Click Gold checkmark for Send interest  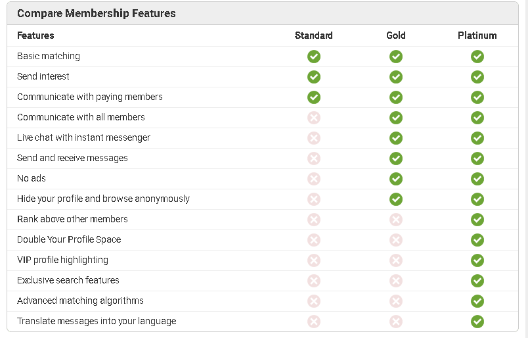[x=395, y=77]
